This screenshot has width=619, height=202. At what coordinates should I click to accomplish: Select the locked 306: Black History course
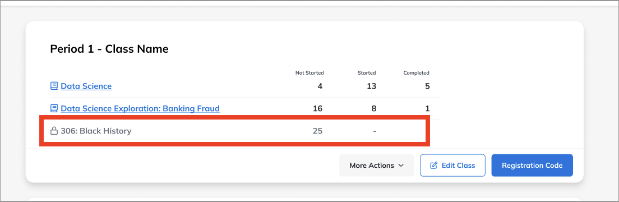[x=96, y=131]
